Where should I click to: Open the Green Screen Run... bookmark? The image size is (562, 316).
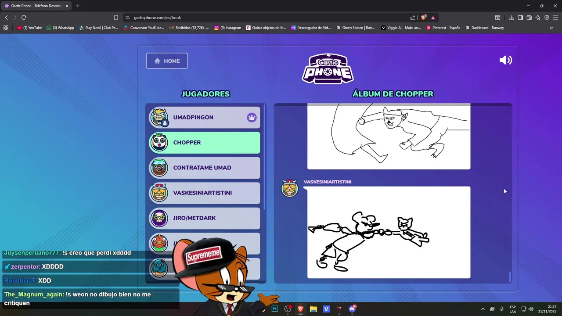356,28
